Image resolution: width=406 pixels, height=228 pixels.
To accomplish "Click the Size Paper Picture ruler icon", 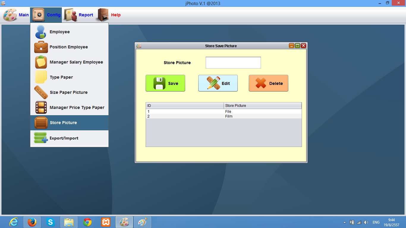I will 41,92.
